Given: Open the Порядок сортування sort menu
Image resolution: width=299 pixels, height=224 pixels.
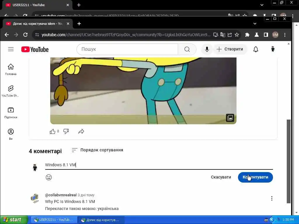Looking at the screenshot, I should tap(98, 150).
